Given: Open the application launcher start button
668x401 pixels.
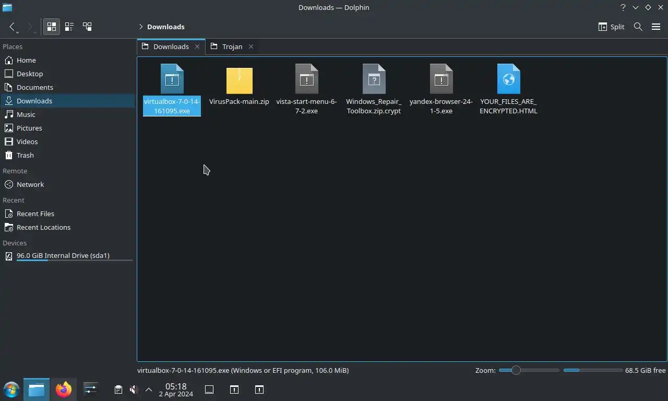Looking at the screenshot, I should point(11,390).
